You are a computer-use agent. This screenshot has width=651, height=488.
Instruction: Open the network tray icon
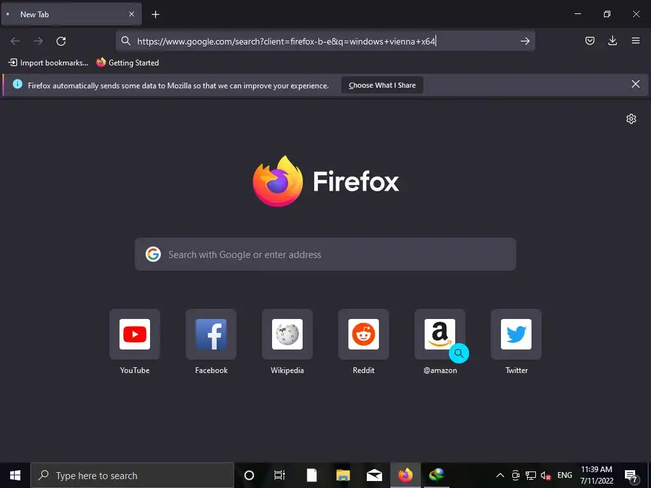coord(531,475)
